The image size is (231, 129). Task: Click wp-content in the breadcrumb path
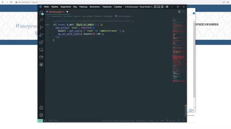87,16
